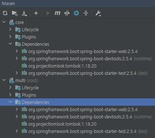Toggle Offline Mode icon

(x=67, y=13)
